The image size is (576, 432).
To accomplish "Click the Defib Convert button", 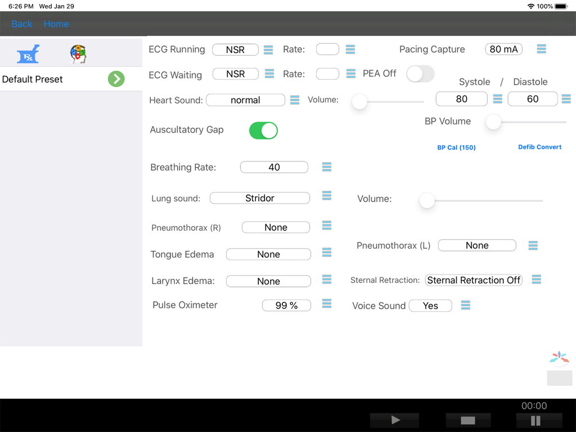I will point(539,147).
